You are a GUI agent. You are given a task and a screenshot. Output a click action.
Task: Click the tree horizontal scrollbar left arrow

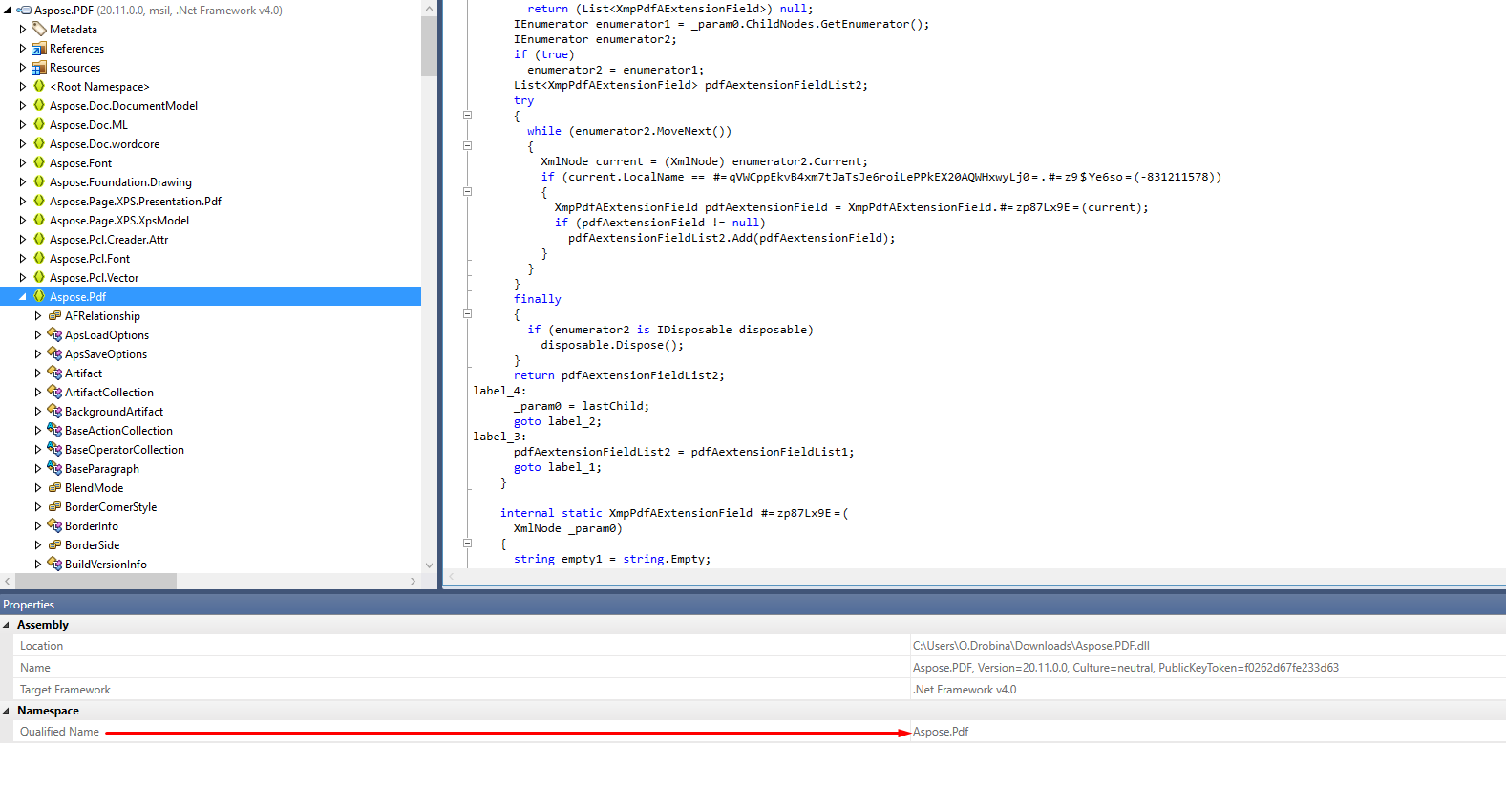click(x=8, y=581)
